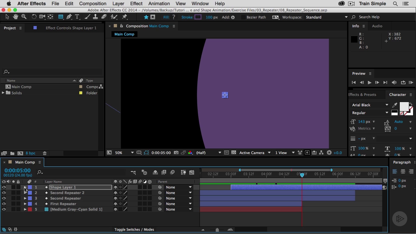Select the Eraser tool
Image resolution: width=416 pixels, height=234 pixels.
coord(104,17)
